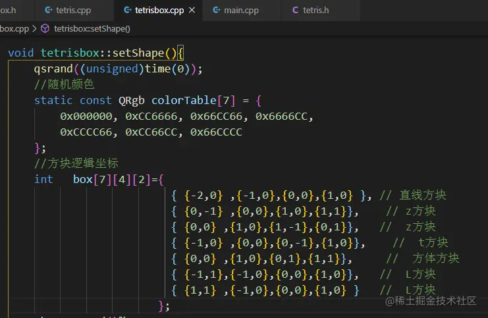Open tetrisbox::setShape() breadcrumb item
Viewport: 488px width, 318px height.
pos(92,29)
